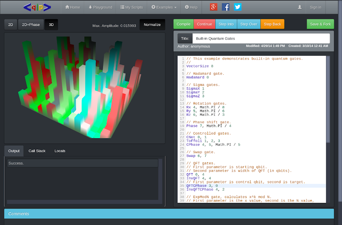The image size is (342, 225).
Task: Open the Playground page
Action: point(100,7)
